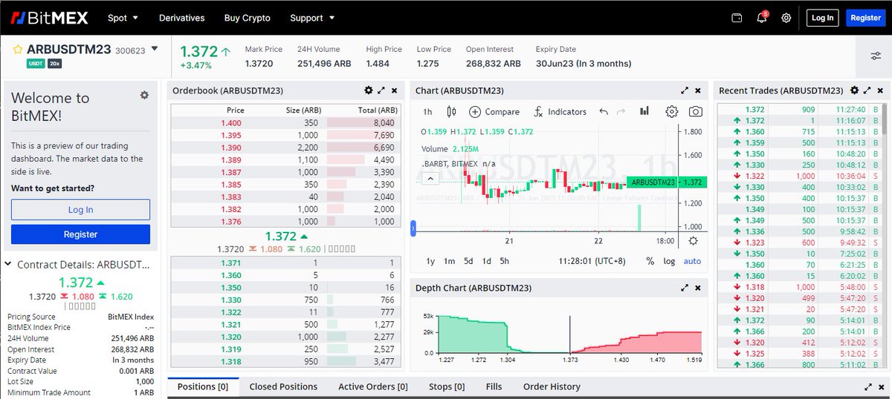Select 1.400 ask price in orderbook
The height and width of the screenshot is (399, 892).
pos(232,122)
